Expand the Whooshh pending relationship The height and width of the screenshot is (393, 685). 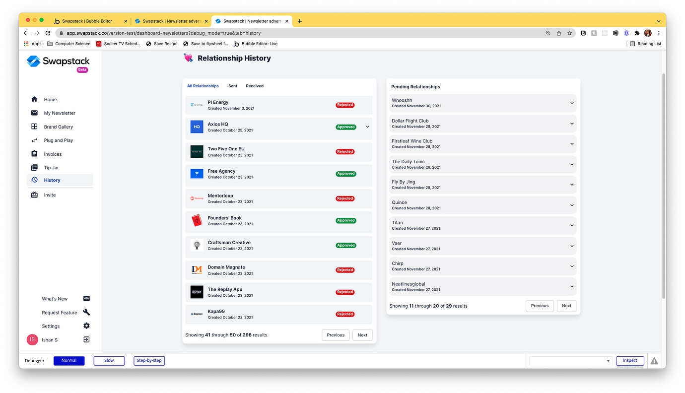click(x=573, y=103)
